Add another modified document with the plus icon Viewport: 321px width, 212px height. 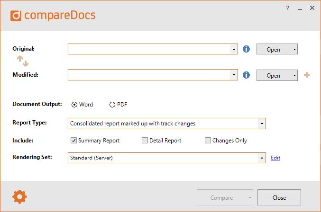[x=307, y=75]
